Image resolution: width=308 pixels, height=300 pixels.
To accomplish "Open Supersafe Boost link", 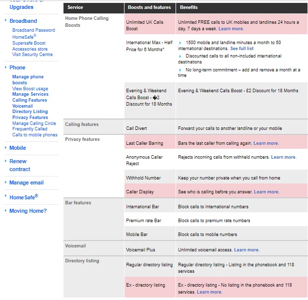I will click(29, 43).
